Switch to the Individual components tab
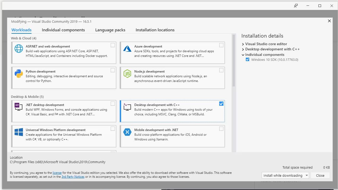 63,30
